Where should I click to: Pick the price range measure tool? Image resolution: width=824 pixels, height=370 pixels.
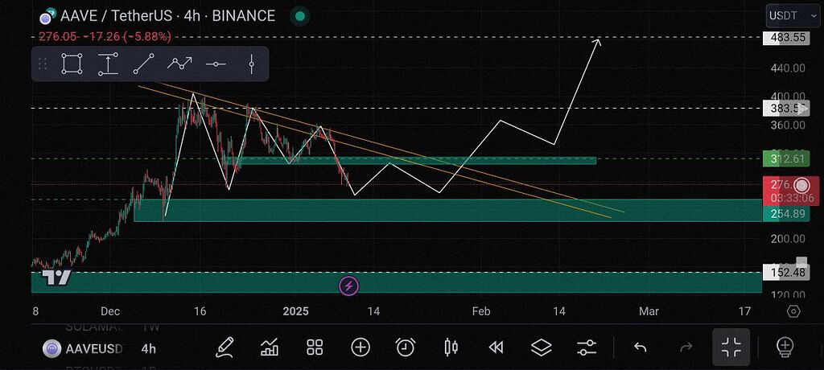pos(108,64)
